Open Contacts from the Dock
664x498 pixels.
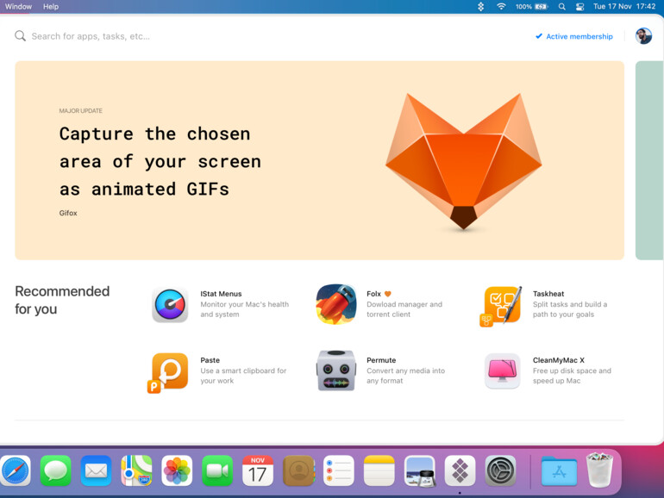[298, 470]
